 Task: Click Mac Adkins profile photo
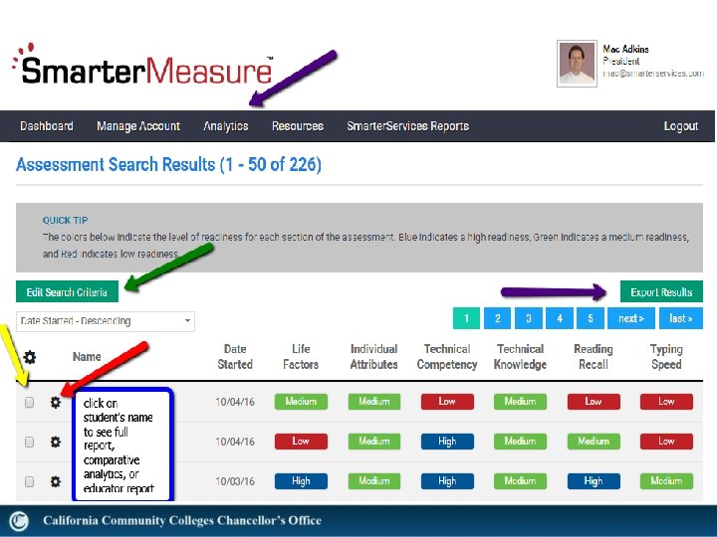tap(577, 63)
